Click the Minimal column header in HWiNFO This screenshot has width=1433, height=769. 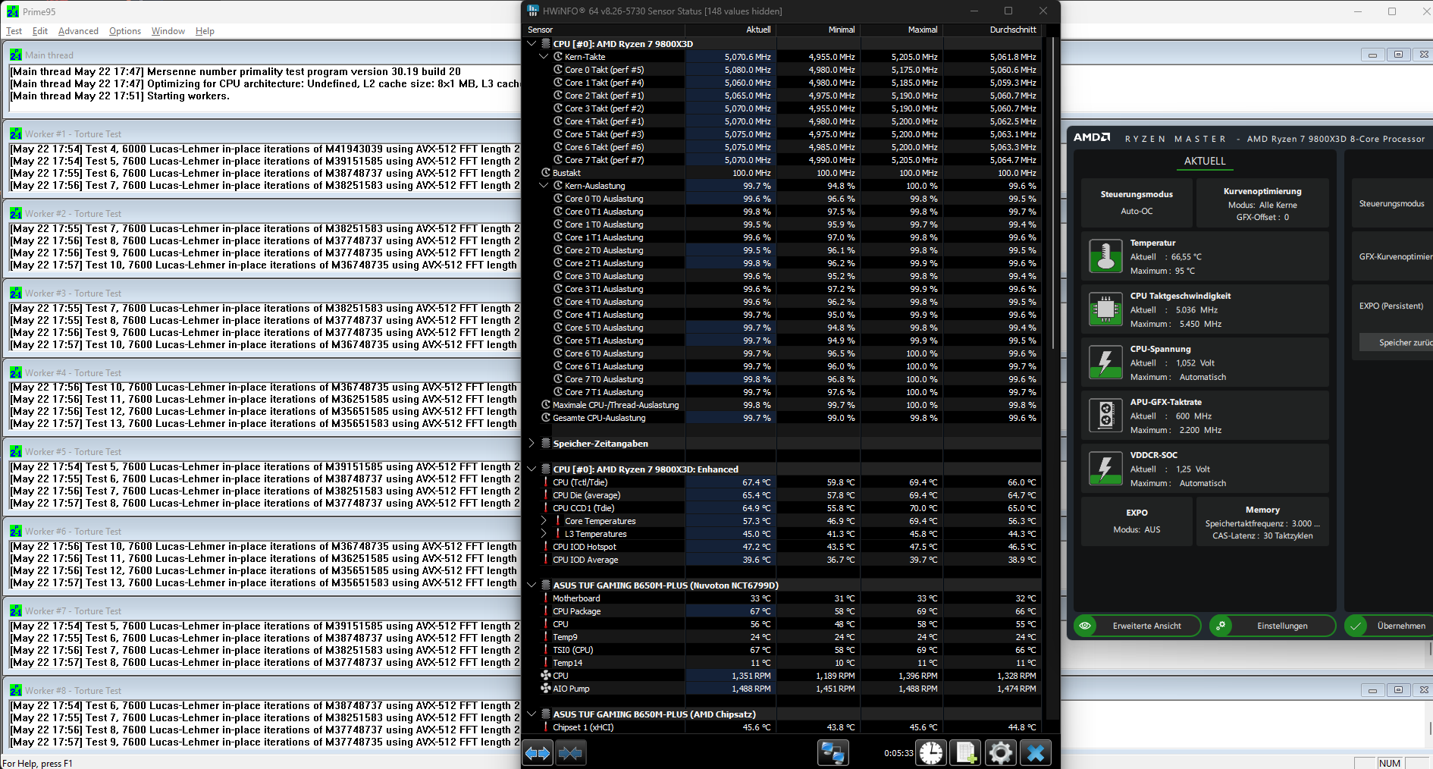818,30
